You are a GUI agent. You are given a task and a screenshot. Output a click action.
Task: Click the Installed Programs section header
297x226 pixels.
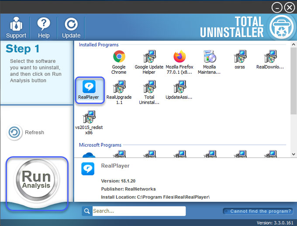click(x=99, y=45)
